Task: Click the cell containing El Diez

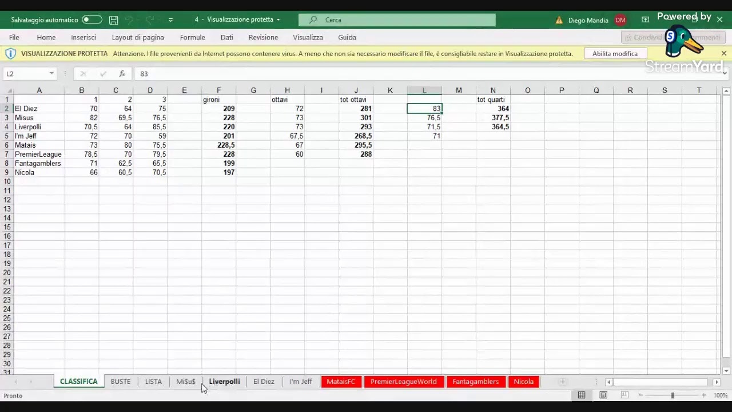Action: (x=39, y=109)
